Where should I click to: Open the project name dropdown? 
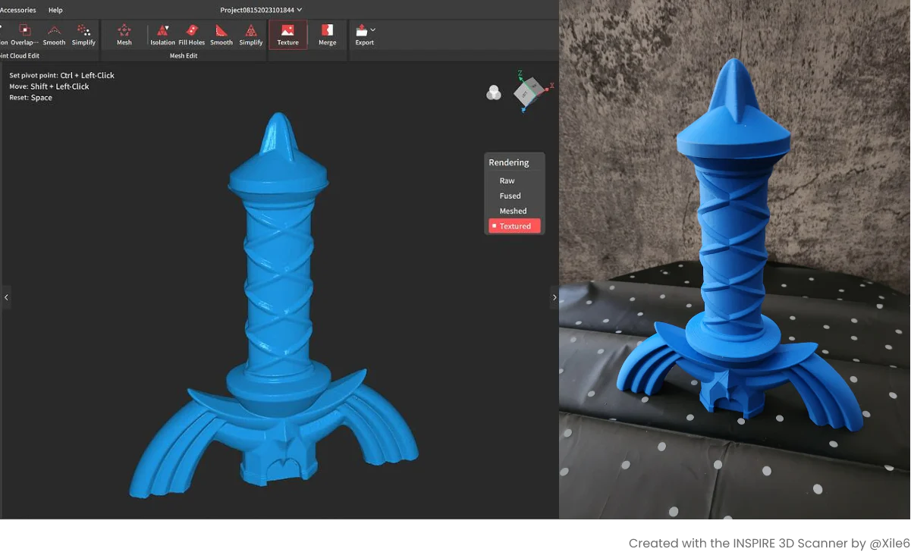(x=299, y=10)
